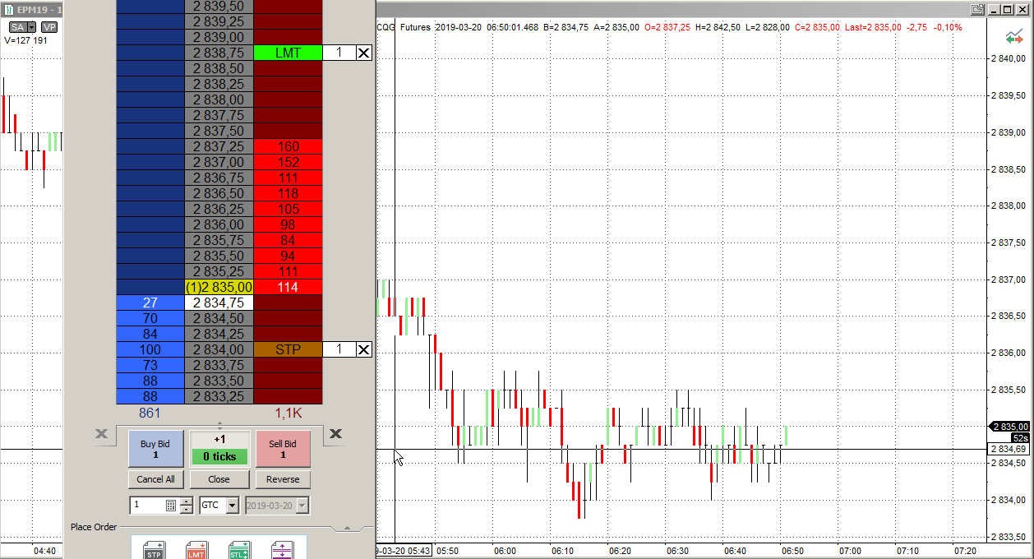The height and width of the screenshot is (559, 1034).
Task: Click the last price cell (1)2 835,00
Action: [219, 287]
